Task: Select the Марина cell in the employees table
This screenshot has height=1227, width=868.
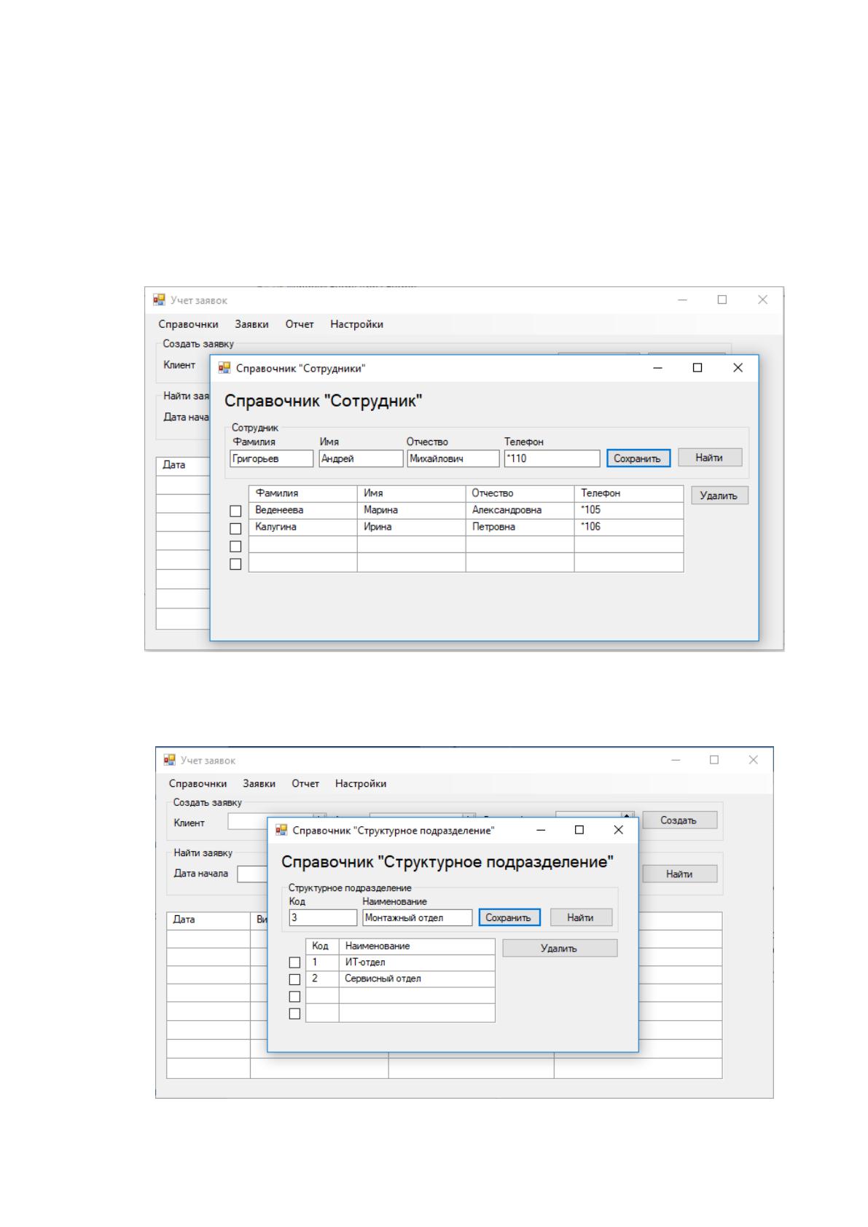Action: point(412,511)
